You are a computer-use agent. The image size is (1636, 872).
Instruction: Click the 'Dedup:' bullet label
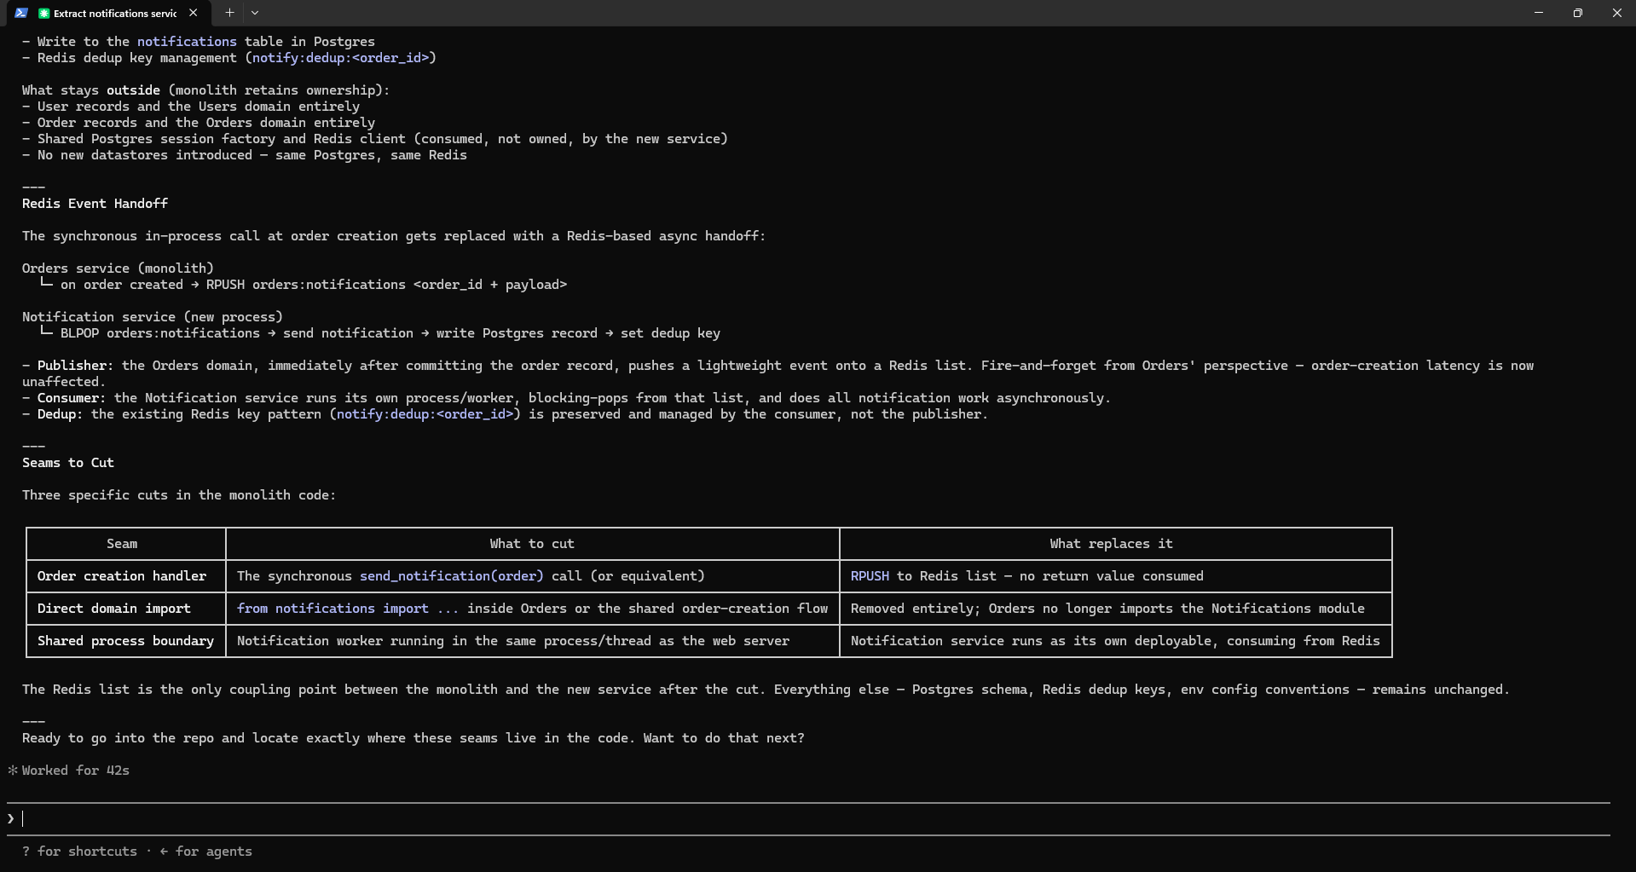(x=60, y=414)
